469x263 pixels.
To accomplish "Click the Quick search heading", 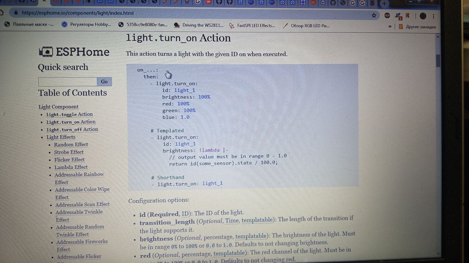I will click(x=63, y=67).
